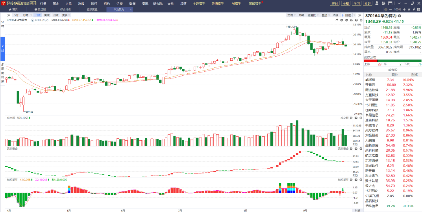This screenshot has height=212, width=422.
Task: Click the zoom-out minus beside 100%
Action: click(391, 9)
